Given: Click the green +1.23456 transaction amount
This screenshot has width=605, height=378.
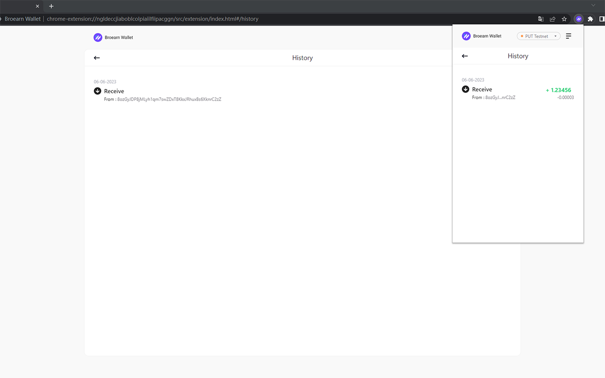Looking at the screenshot, I should coord(559,90).
